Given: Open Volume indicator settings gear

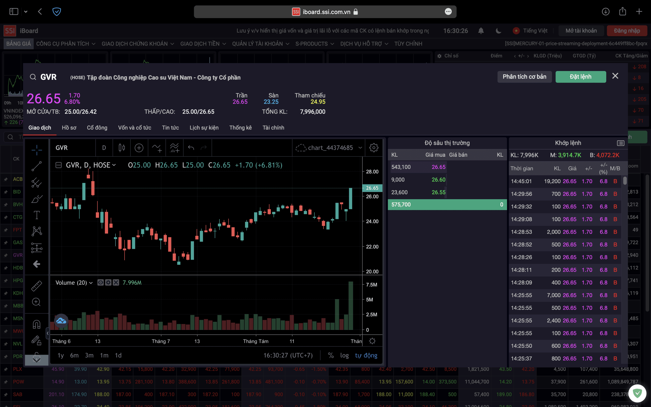Looking at the screenshot, I should pyautogui.click(x=108, y=282).
